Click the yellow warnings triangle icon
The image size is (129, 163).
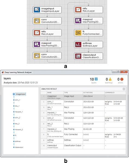[110, 79]
